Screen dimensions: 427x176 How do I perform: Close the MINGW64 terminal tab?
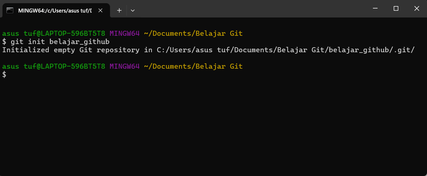101,10
